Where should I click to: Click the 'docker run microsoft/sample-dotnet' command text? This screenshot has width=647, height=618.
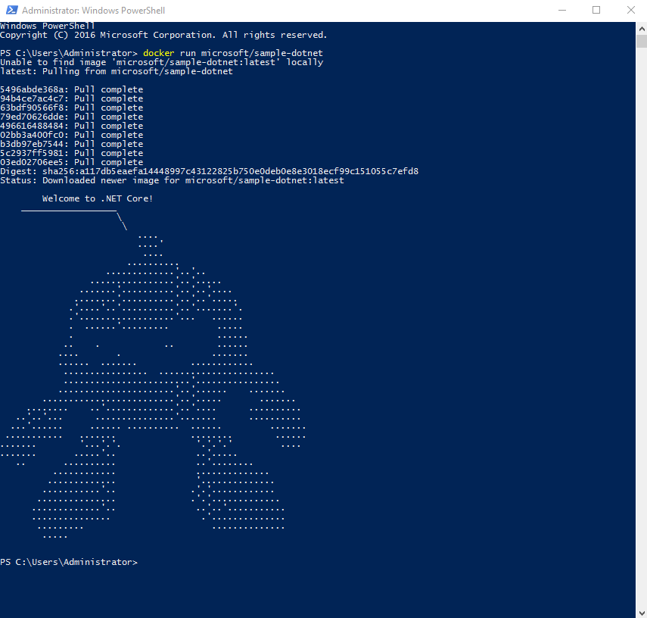tap(233, 53)
